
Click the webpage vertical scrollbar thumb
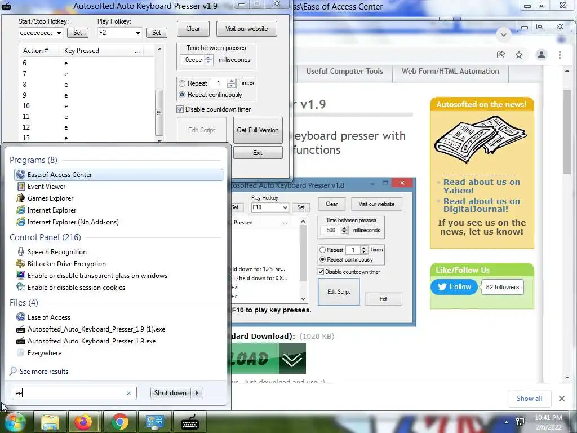(567, 131)
